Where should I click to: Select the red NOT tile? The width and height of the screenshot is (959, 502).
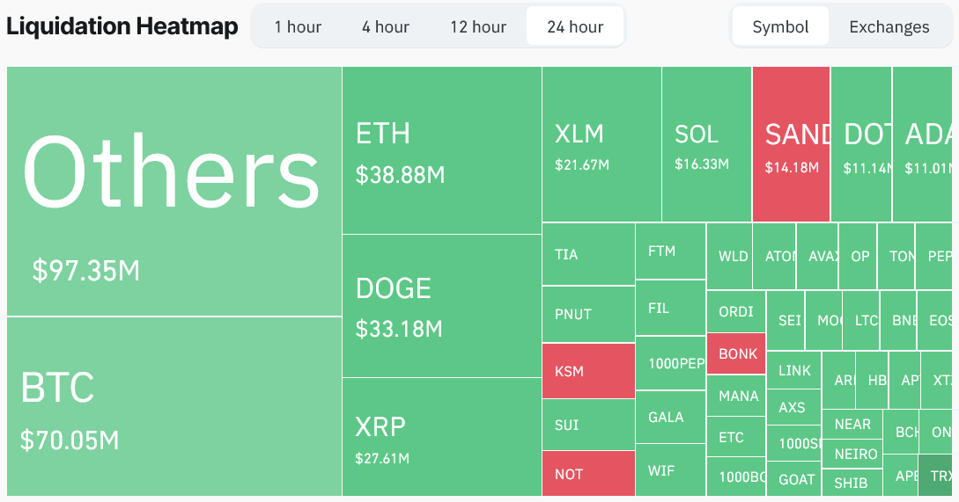tap(588, 473)
